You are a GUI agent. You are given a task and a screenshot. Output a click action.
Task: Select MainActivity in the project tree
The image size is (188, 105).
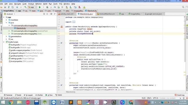tap(21, 28)
